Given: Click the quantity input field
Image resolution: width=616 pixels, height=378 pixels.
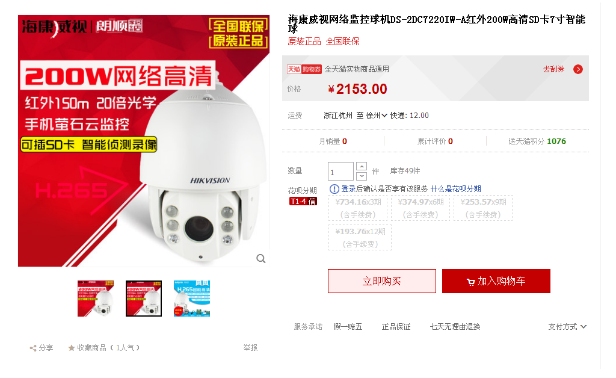Looking at the screenshot, I should (x=340, y=172).
